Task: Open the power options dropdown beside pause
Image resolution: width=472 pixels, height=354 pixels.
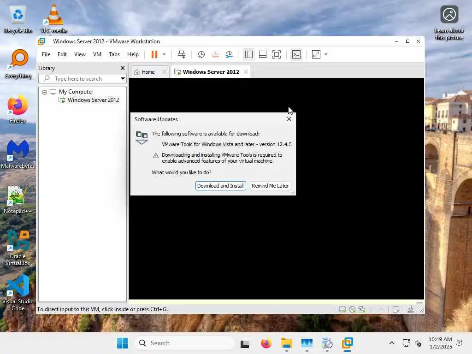Action: point(164,54)
